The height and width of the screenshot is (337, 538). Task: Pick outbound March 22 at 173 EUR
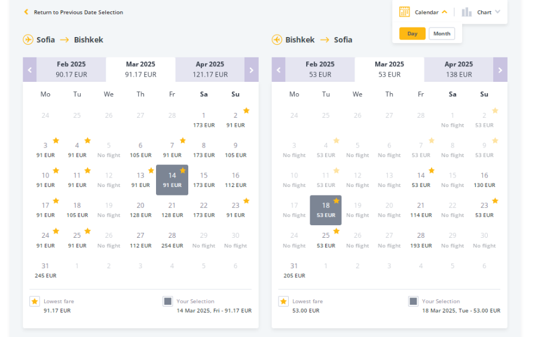coord(204,210)
